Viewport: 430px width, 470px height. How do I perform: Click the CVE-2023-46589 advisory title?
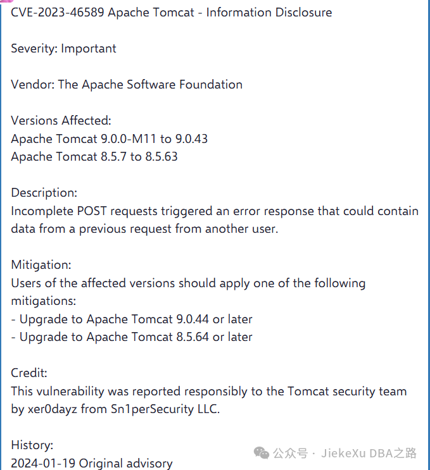click(x=171, y=13)
